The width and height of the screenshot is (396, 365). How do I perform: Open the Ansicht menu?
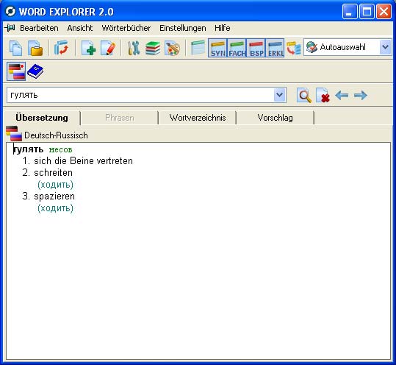pos(80,28)
